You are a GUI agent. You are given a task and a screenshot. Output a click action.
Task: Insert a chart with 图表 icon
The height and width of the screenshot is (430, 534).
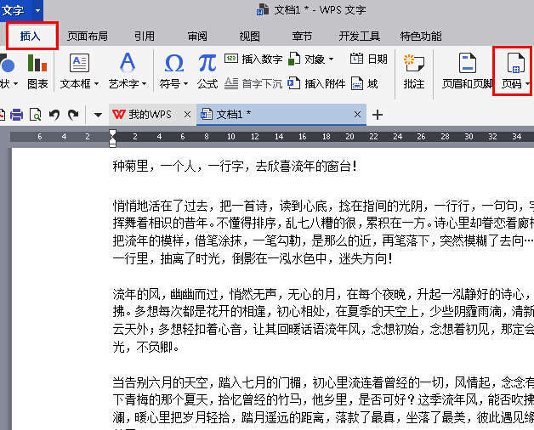[37, 63]
